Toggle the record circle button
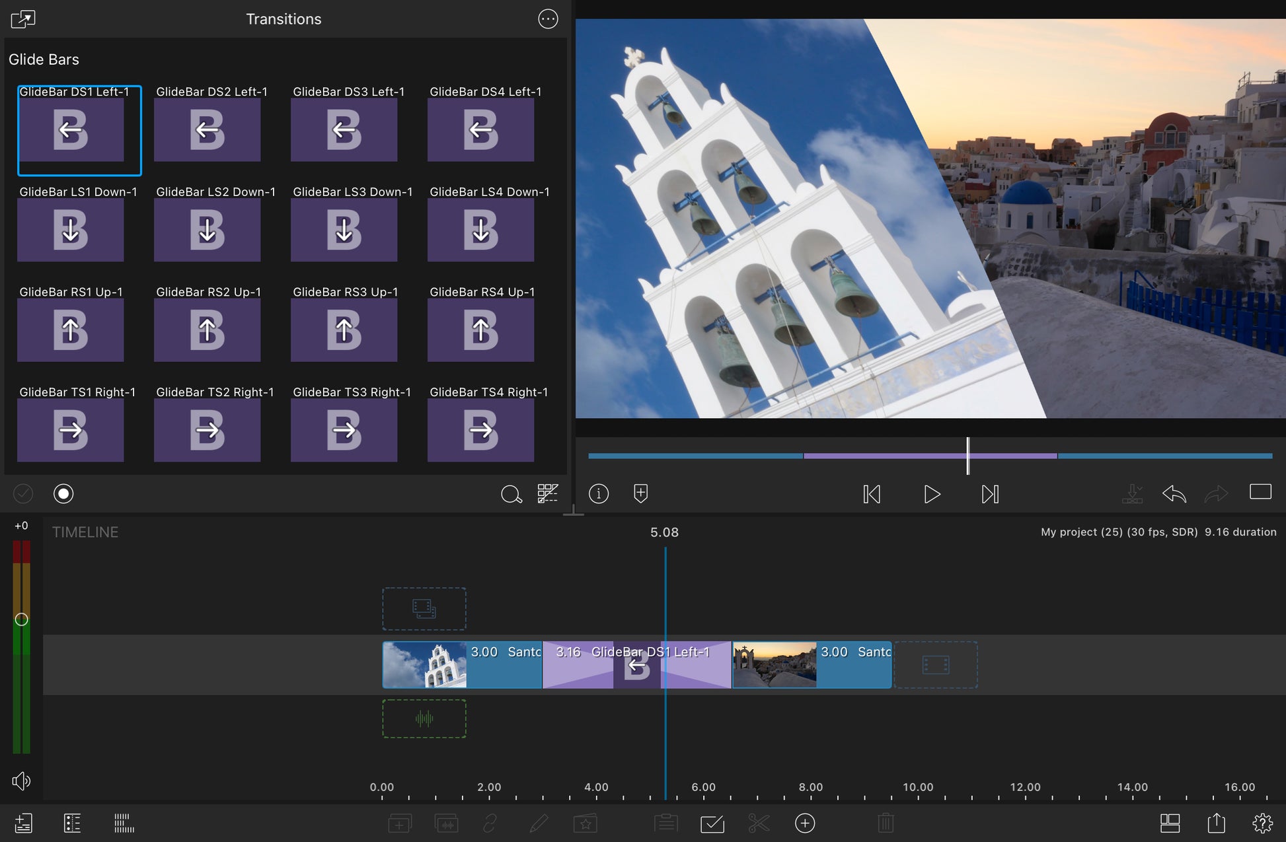 pyautogui.click(x=63, y=493)
